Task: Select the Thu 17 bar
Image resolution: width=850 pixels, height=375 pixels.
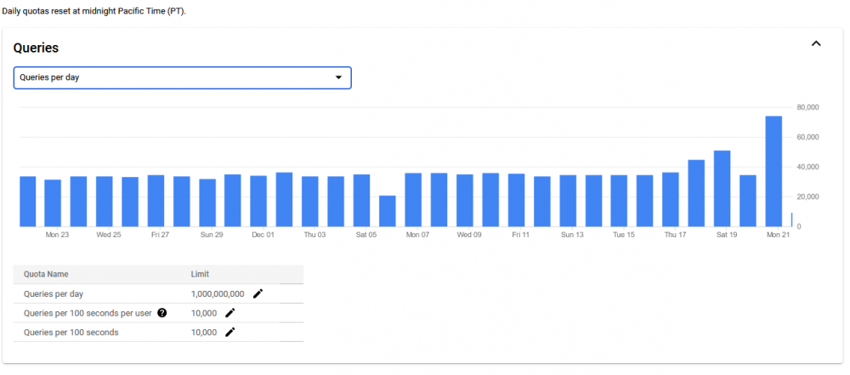Action: [x=671, y=200]
